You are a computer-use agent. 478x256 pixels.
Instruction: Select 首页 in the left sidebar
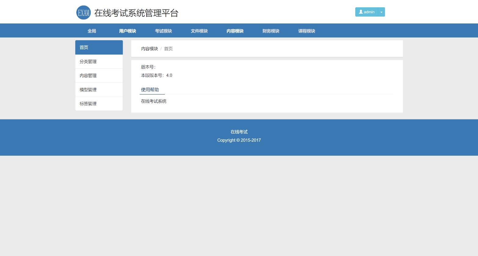99,48
